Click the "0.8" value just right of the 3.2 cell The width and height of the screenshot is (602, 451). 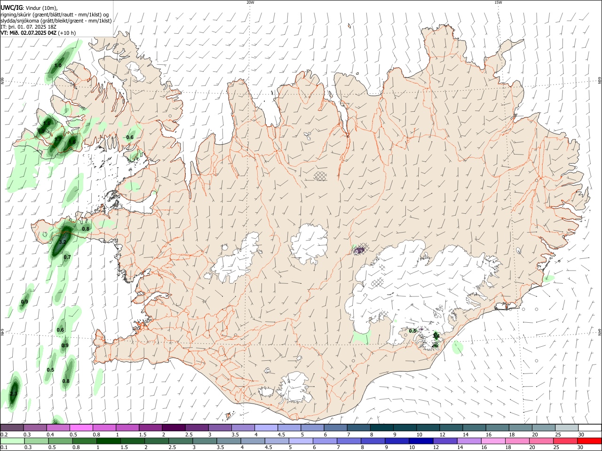tap(86, 229)
